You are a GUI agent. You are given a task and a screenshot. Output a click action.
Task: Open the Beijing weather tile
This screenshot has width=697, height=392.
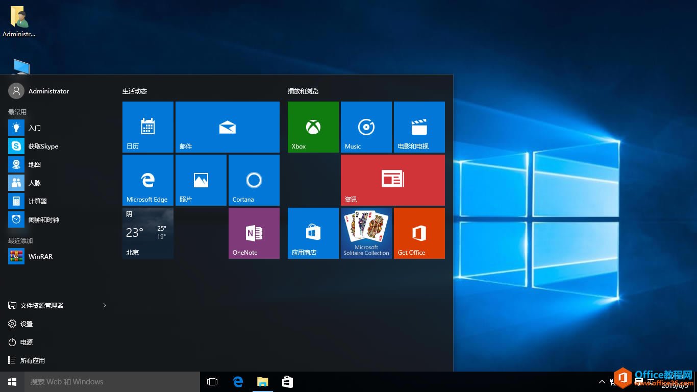[148, 233]
